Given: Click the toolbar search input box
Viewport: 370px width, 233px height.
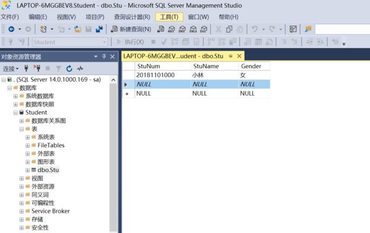Looking at the screenshot, I should (343, 29).
